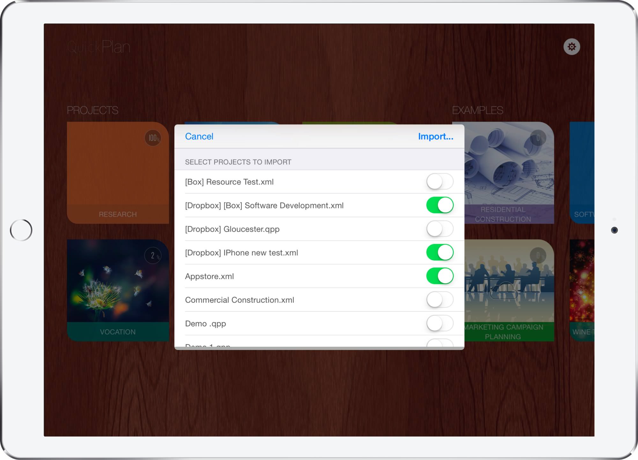This screenshot has height=460, width=638.
Task: Enable the Demo .qpp import toggle
Action: click(x=441, y=323)
